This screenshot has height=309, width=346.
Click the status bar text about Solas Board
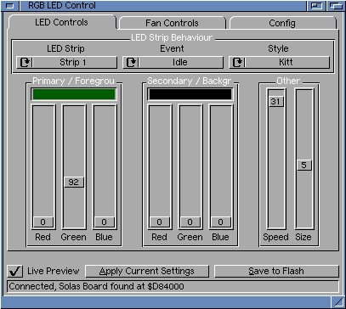point(96,286)
